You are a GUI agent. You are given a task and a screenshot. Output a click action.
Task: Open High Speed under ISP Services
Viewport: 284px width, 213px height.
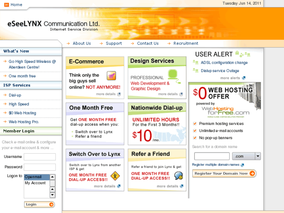pyautogui.click(x=19, y=104)
